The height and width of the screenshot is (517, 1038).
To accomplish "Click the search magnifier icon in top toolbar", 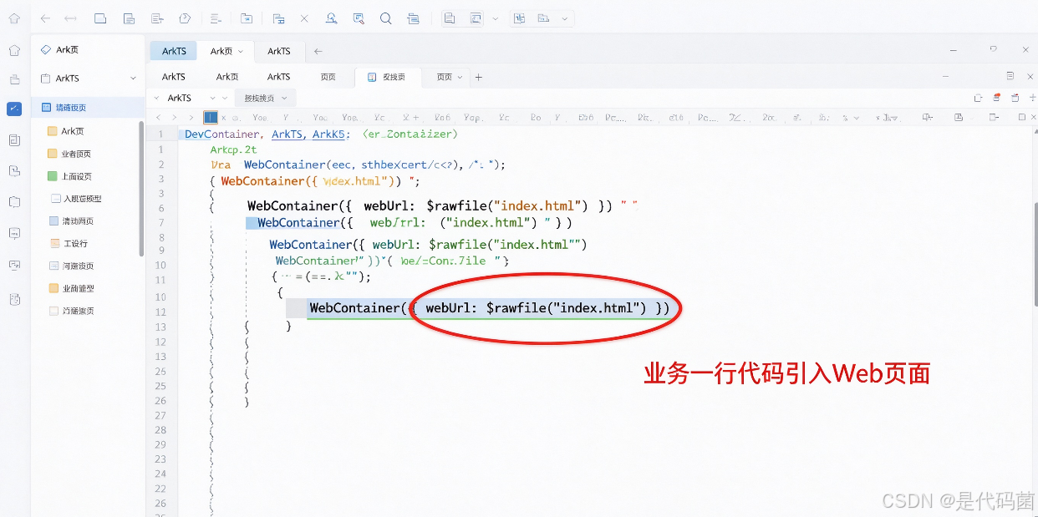I will [x=385, y=18].
